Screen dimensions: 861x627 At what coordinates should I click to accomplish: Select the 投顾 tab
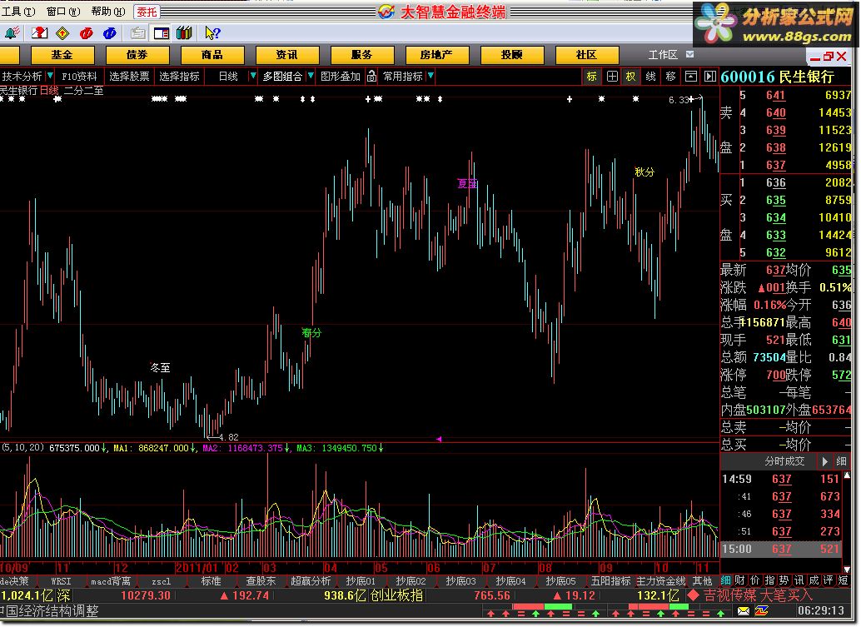click(512, 55)
